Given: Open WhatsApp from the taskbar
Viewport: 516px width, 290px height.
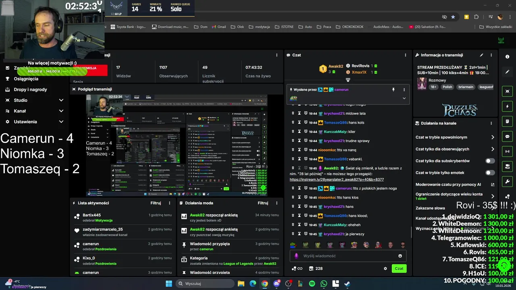Looking at the screenshot, I should point(324,284).
